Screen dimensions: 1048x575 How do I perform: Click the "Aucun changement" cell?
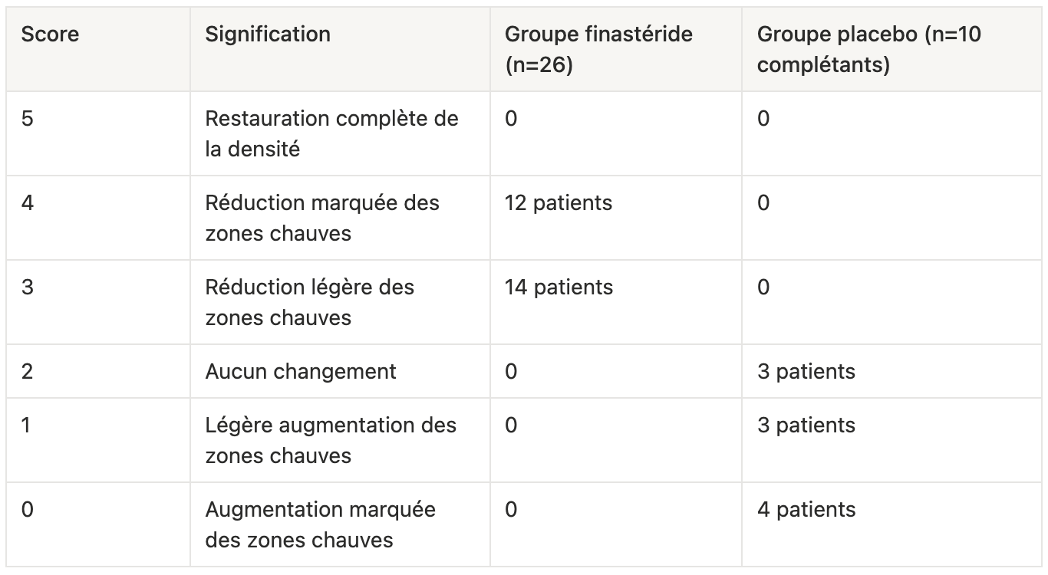tap(301, 372)
